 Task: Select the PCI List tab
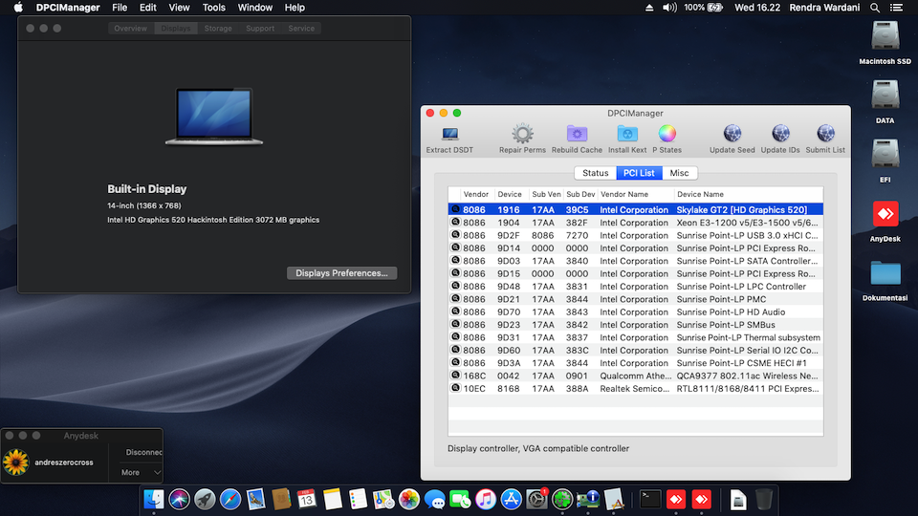[x=639, y=173]
